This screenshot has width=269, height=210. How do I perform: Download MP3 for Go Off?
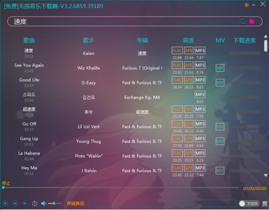tap(200, 124)
